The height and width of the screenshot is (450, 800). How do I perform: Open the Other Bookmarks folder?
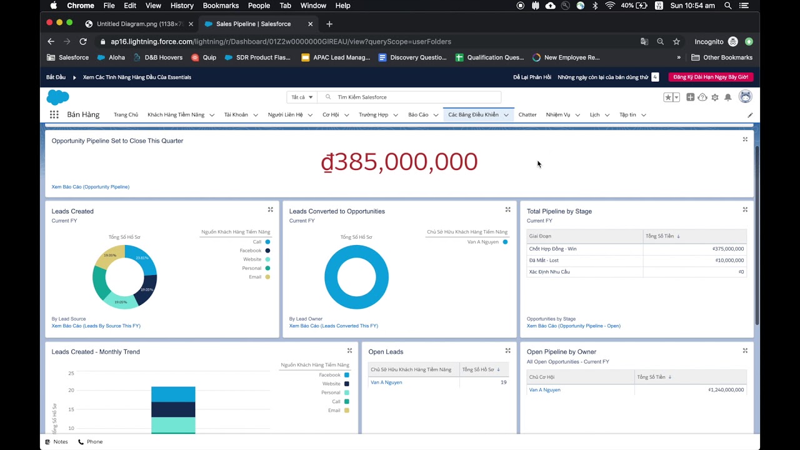point(722,57)
